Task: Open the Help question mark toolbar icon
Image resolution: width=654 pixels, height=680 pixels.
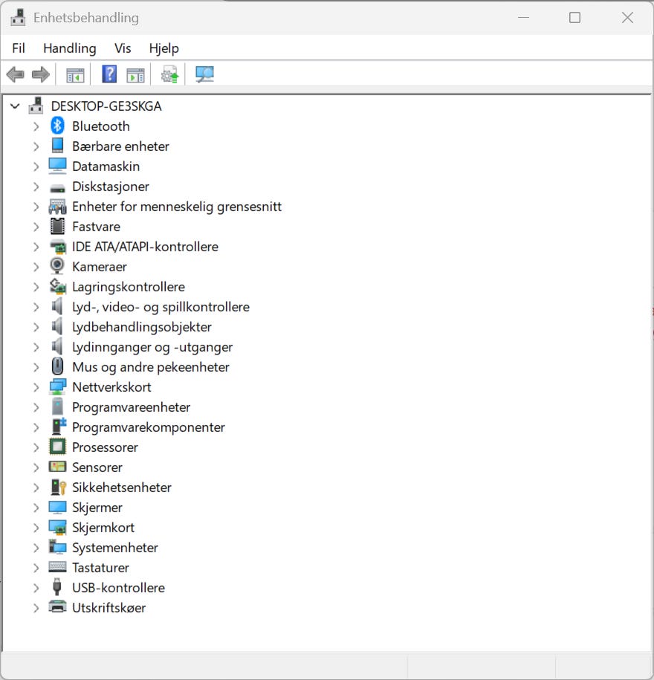Action: [109, 74]
